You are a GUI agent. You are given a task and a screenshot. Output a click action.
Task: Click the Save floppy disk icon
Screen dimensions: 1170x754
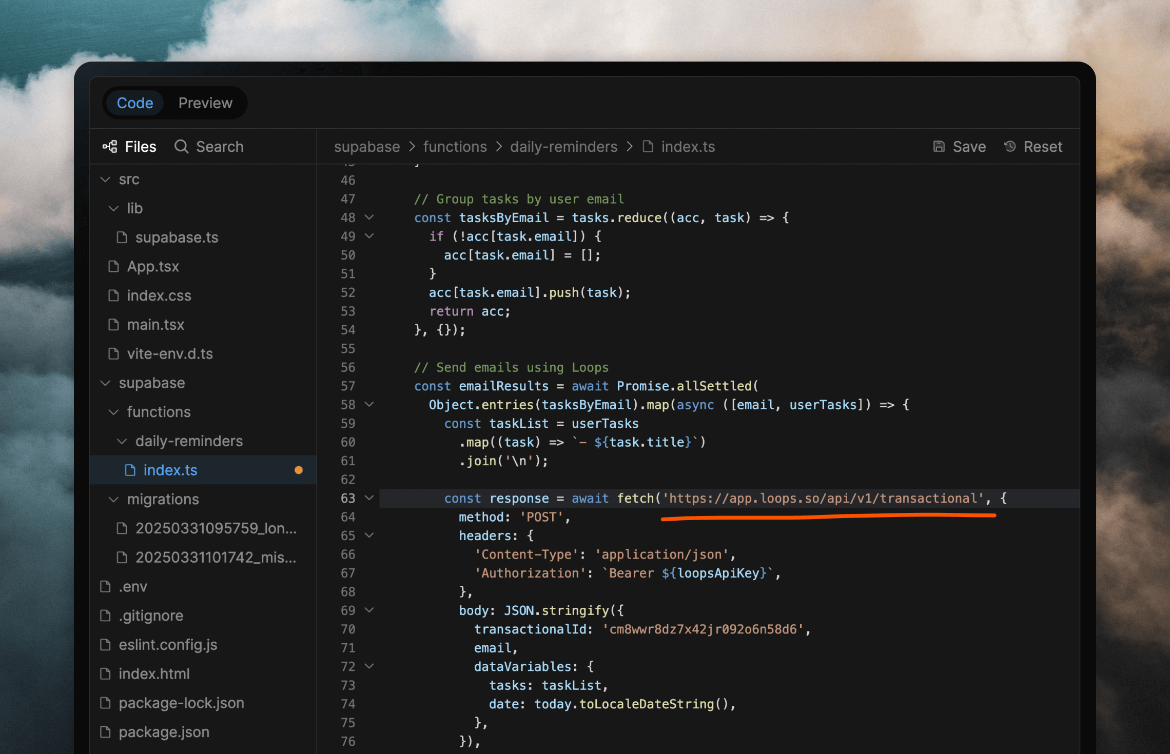pyautogui.click(x=939, y=147)
